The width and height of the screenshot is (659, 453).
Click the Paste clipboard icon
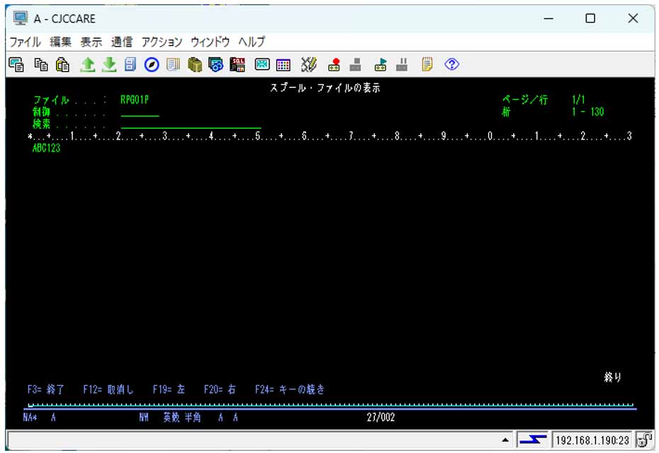point(63,65)
